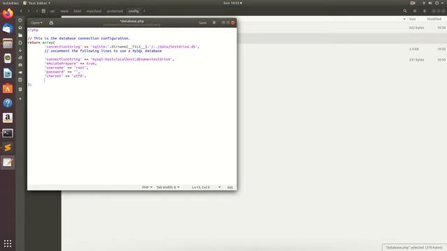Open the Ln 13, Col 9 position dropdown
The height and width of the screenshot is (251, 447).
pyautogui.click(x=206, y=188)
